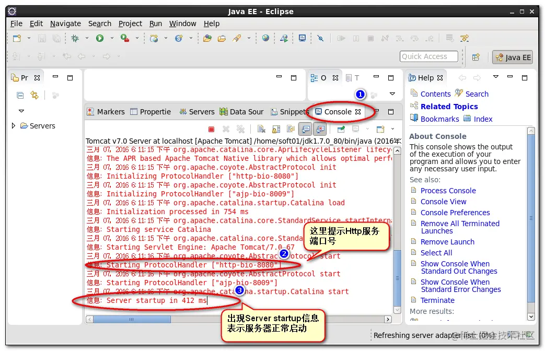
Task: Click the Search link in Help view
Action: point(477,94)
